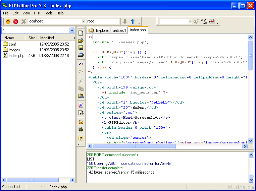The height and width of the screenshot is (191, 256).
Task: Click the yellow Help question icon
Action: [x=81, y=138]
